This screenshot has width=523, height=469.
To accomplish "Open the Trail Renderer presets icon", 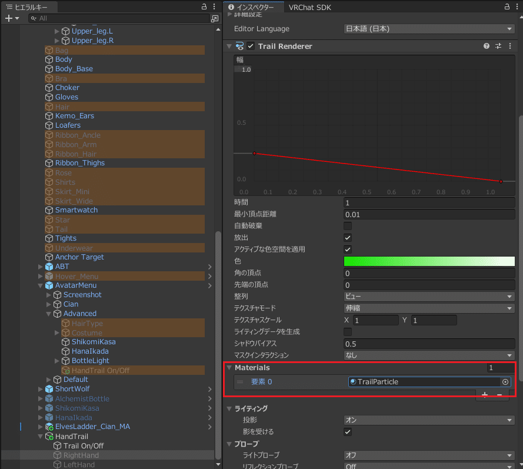I will coord(498,46).
